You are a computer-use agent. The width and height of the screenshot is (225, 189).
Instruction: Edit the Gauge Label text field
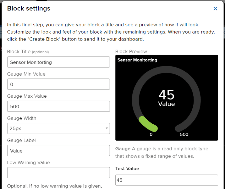coord(58,151)
